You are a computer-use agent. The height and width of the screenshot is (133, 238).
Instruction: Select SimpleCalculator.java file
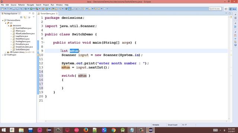click(x=24, y=47)
